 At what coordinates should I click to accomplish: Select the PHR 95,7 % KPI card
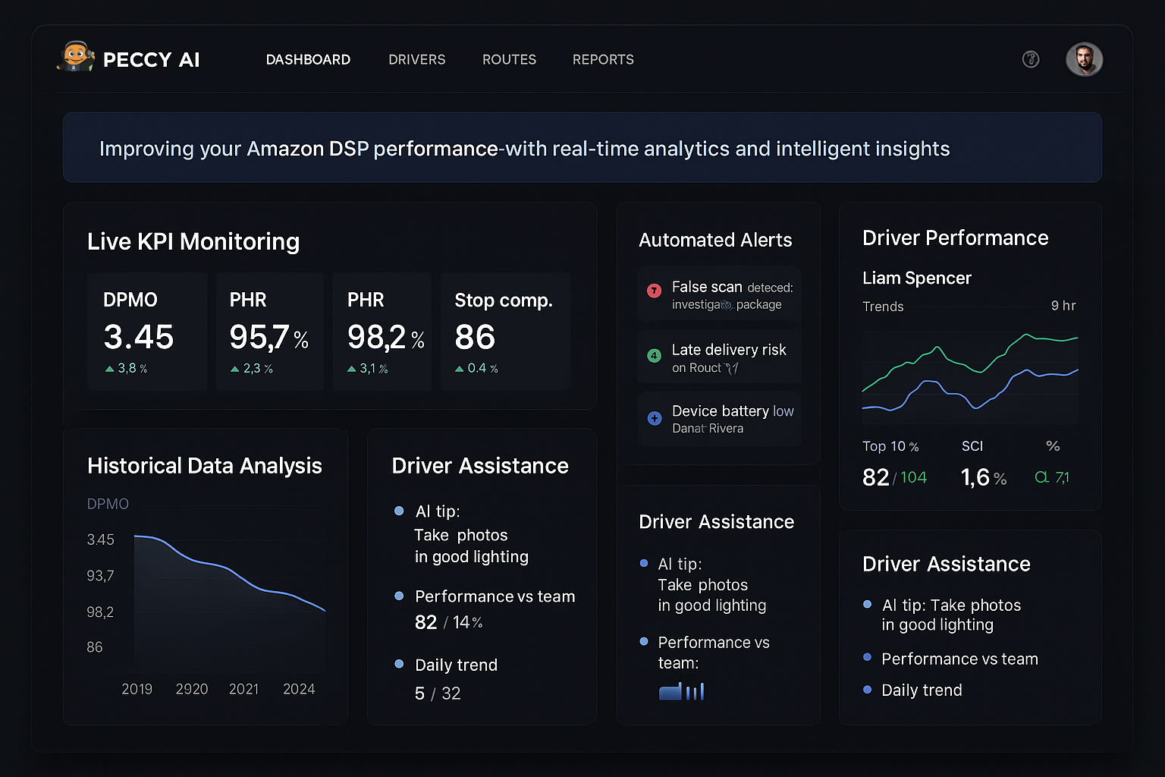tap(270, 332)
